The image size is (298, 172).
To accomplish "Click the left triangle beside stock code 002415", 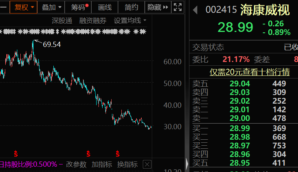I will [x=195, y=10].
